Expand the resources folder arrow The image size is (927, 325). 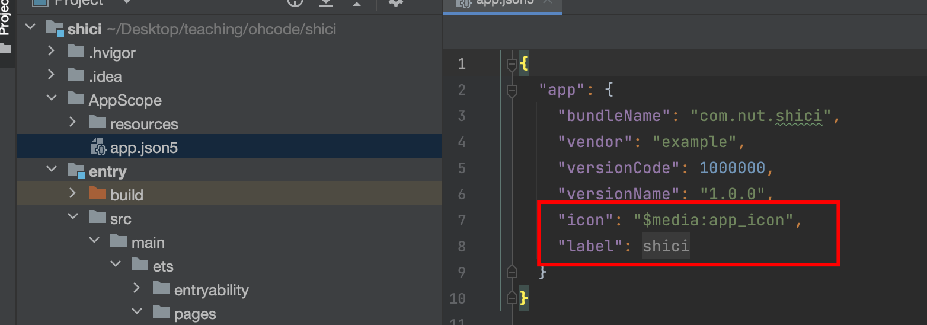click(73, 123)
